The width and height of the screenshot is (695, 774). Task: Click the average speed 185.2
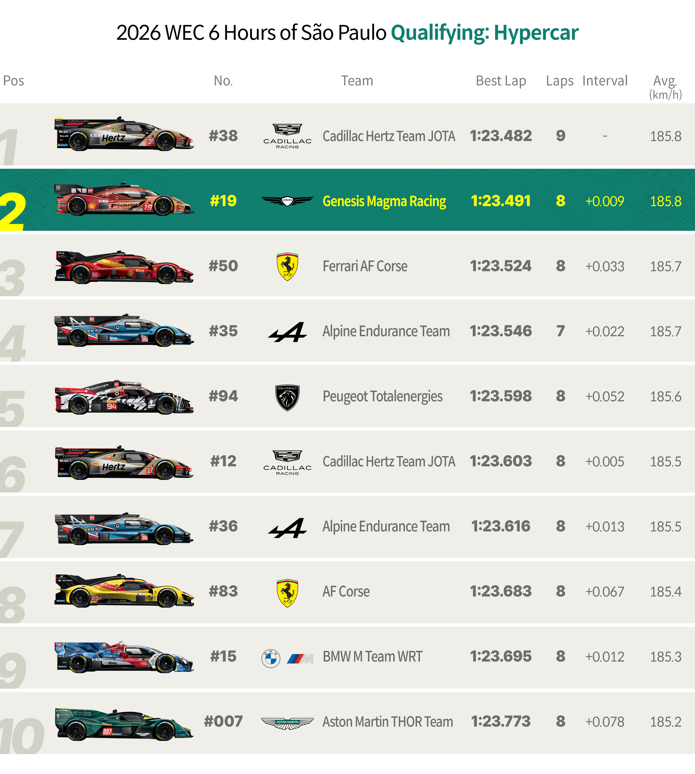666,722
